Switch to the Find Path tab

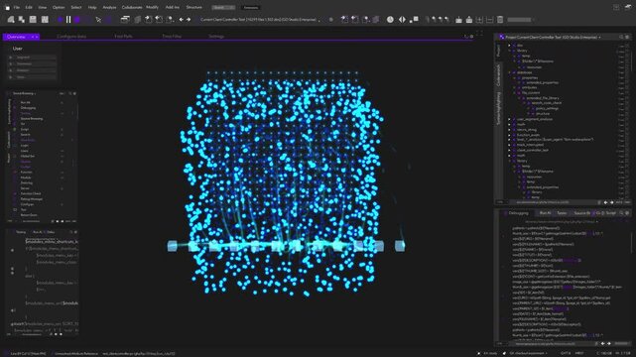(x=123, y=37)
